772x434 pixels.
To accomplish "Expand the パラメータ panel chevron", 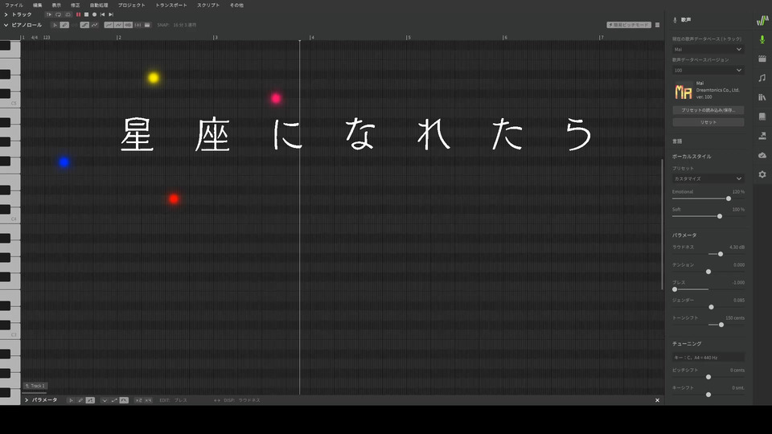I will tap(27, 400).
